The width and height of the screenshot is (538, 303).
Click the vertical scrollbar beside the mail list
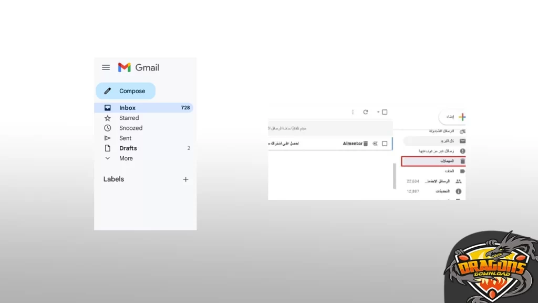[395, 175]
